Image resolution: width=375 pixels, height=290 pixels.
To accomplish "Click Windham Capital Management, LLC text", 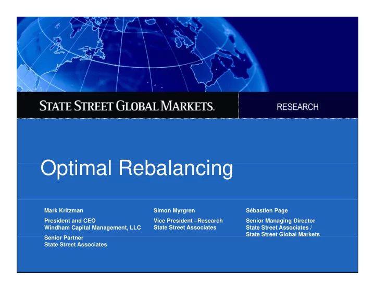I will tap(93, 228).
